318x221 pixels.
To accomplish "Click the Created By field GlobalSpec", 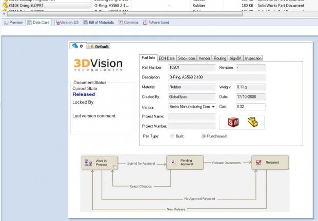I will tap(192, 97).
